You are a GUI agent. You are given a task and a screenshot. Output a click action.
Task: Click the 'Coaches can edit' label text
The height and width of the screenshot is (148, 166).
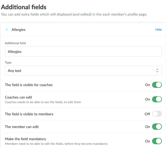[x=19, y=97]
